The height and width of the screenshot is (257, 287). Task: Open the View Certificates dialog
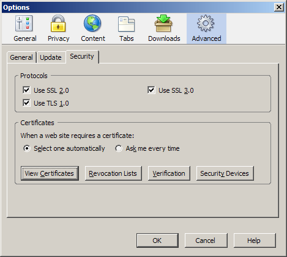point(50,173)
